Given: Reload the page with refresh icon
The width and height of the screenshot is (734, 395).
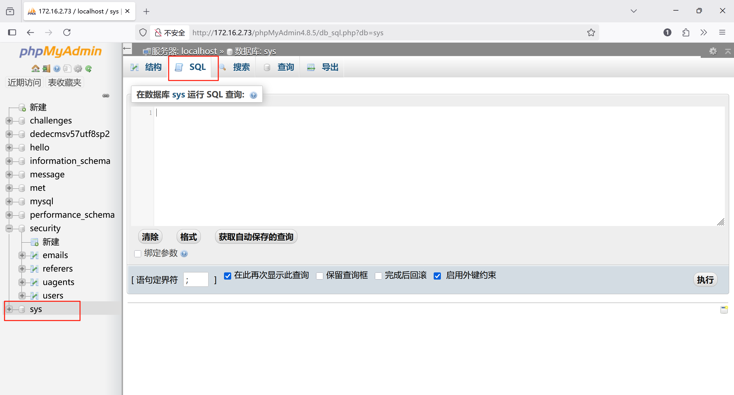Looking at the screenshot, I should point(67,32).
